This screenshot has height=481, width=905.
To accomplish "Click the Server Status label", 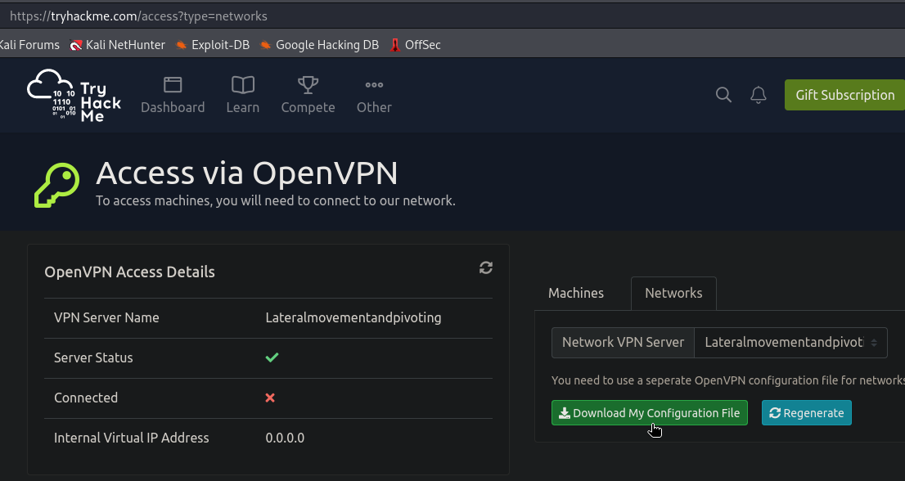I will (93, 357).
